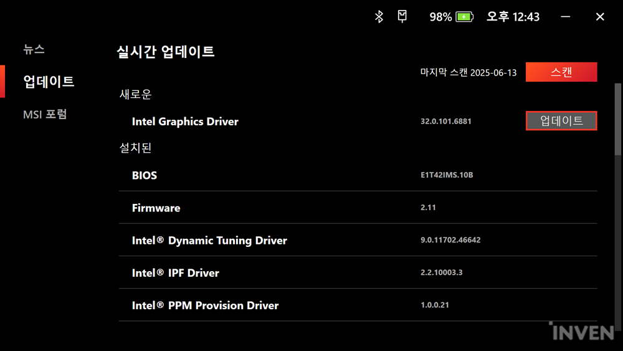Click the 오후 12:43 clock

(513, 17)
